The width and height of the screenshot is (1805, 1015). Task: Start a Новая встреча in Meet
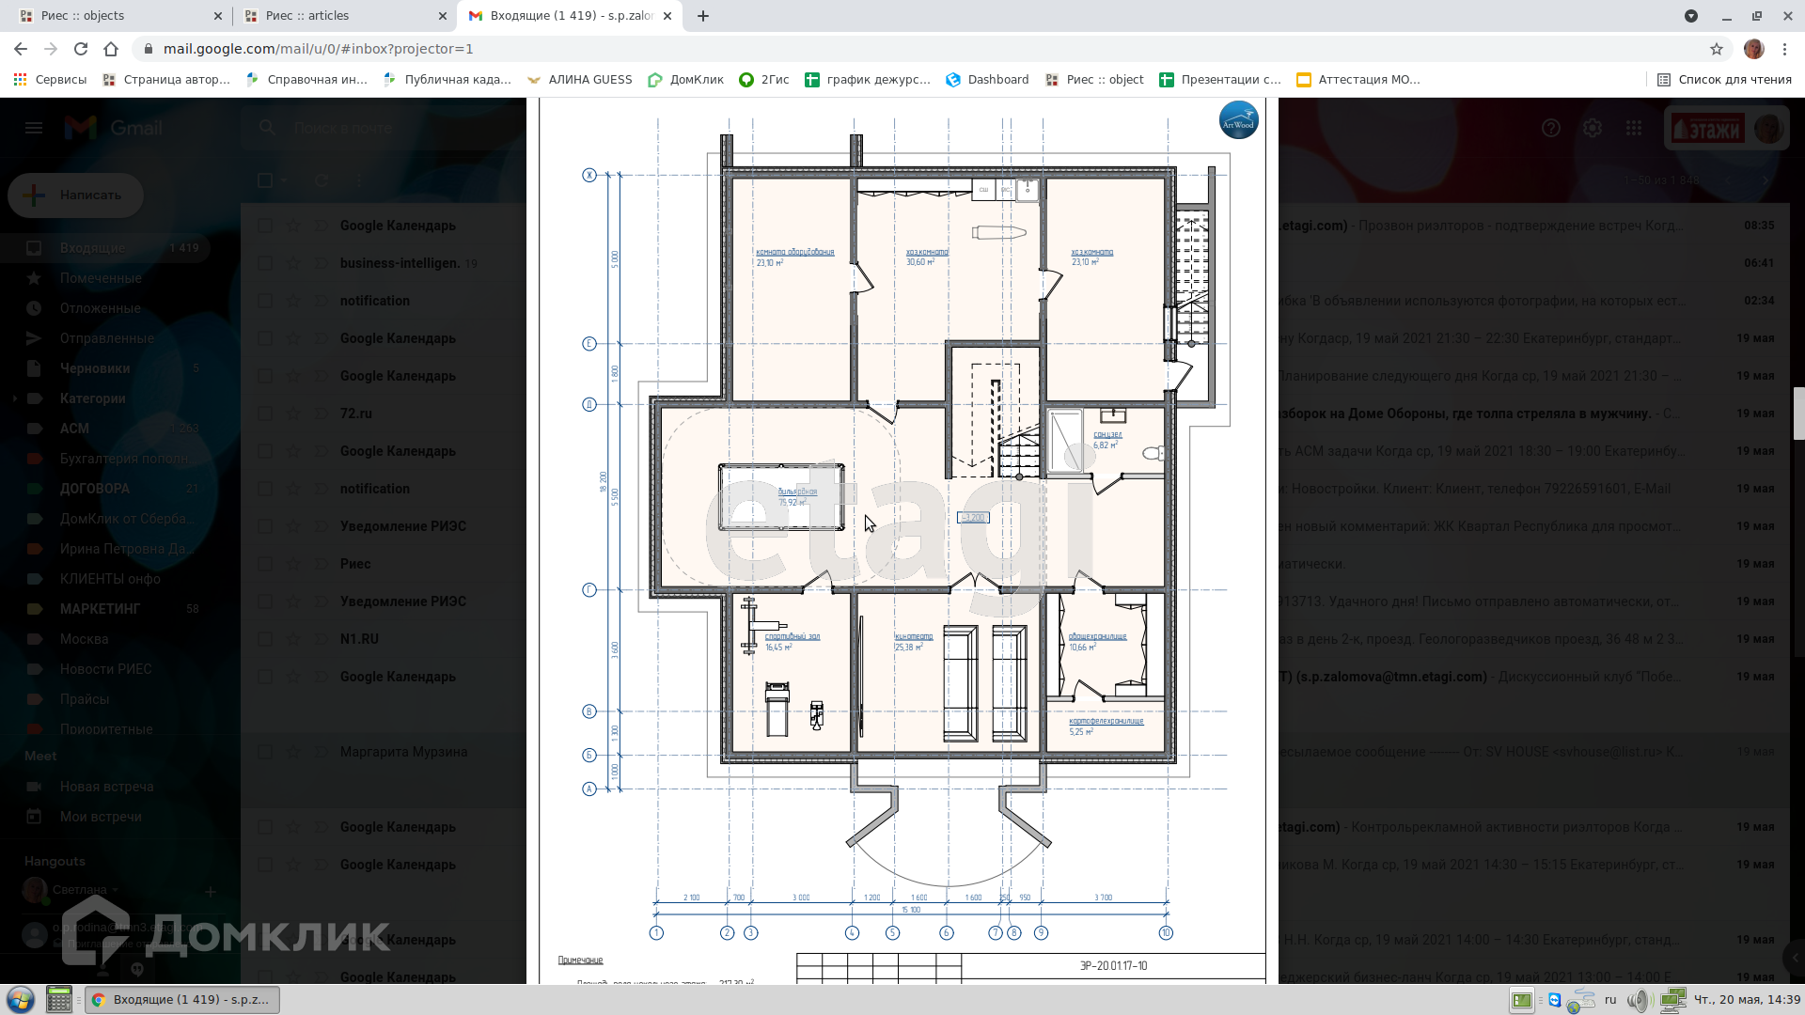105,787
